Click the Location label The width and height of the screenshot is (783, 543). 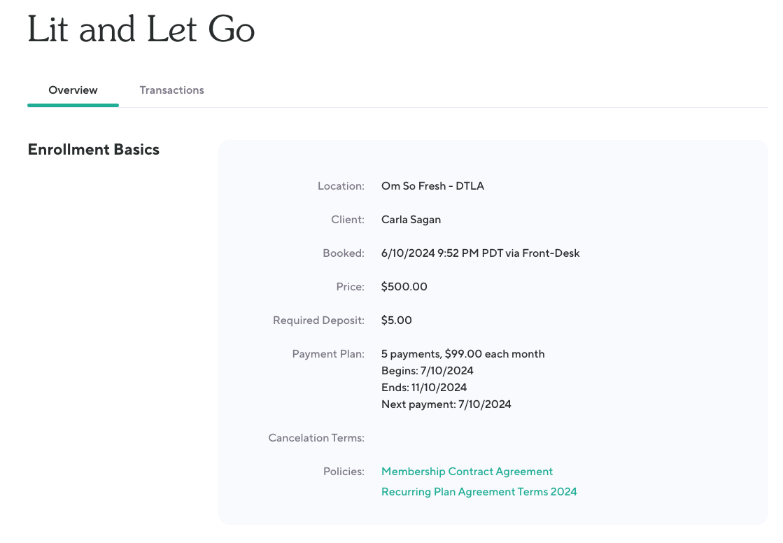pos(341,186)
